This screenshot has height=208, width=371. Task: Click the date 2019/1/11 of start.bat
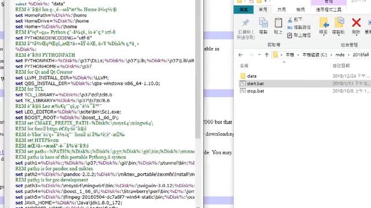pos(351,83)
